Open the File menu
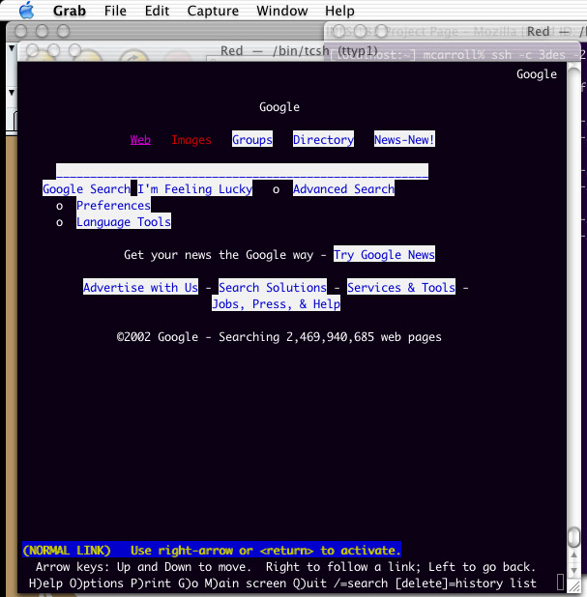 pyautogui.click(x=115, y=11)
